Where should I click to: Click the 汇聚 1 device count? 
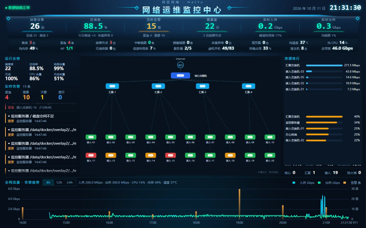click(x=310, y=173)
